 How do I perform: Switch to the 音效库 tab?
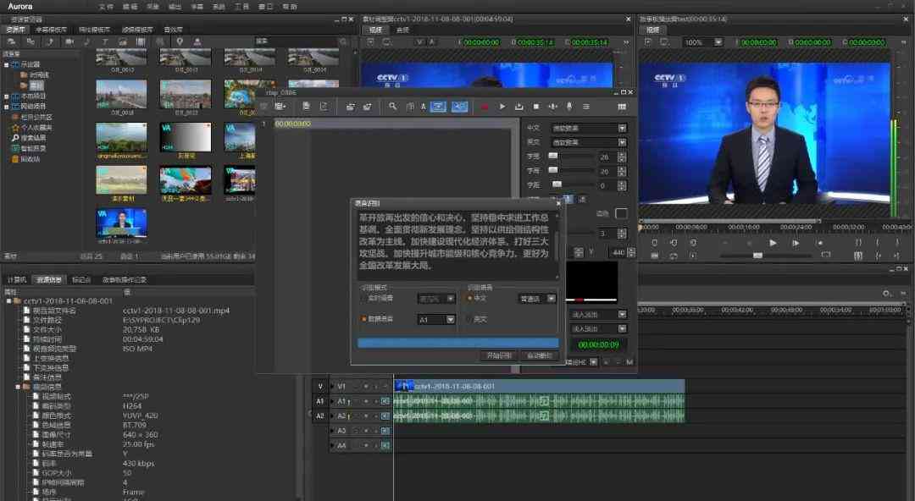click(x=174, y=29)
